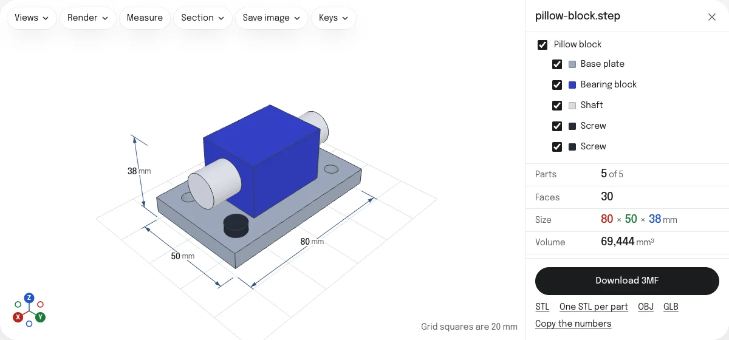Download the model via the STL link
Screen dimensions: 729x340
coord(542,307)
